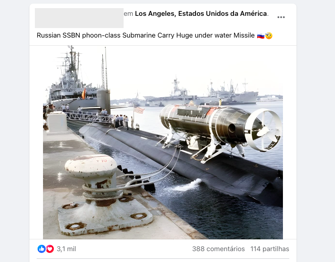Click the American flag in the photo

tap(139, 110)
